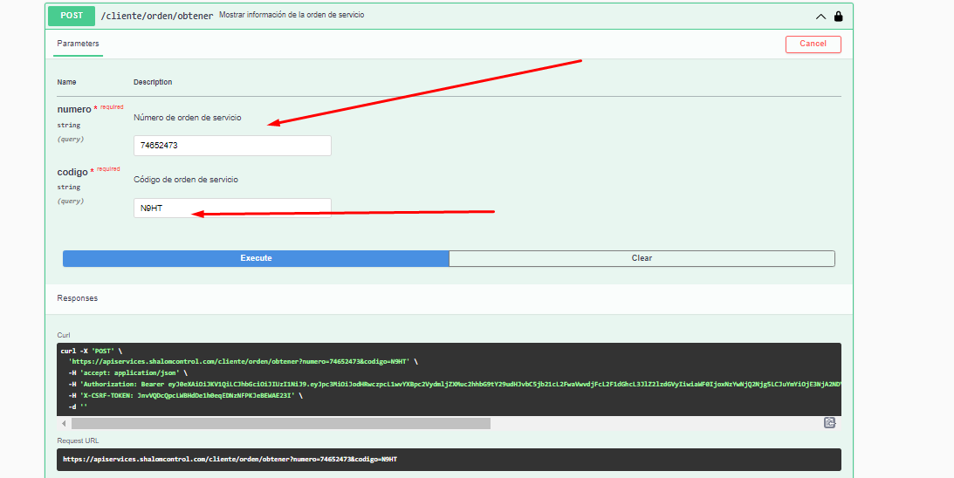954x478 pixels.
Task: Click the green POST method badge
Action: (72, 16)
